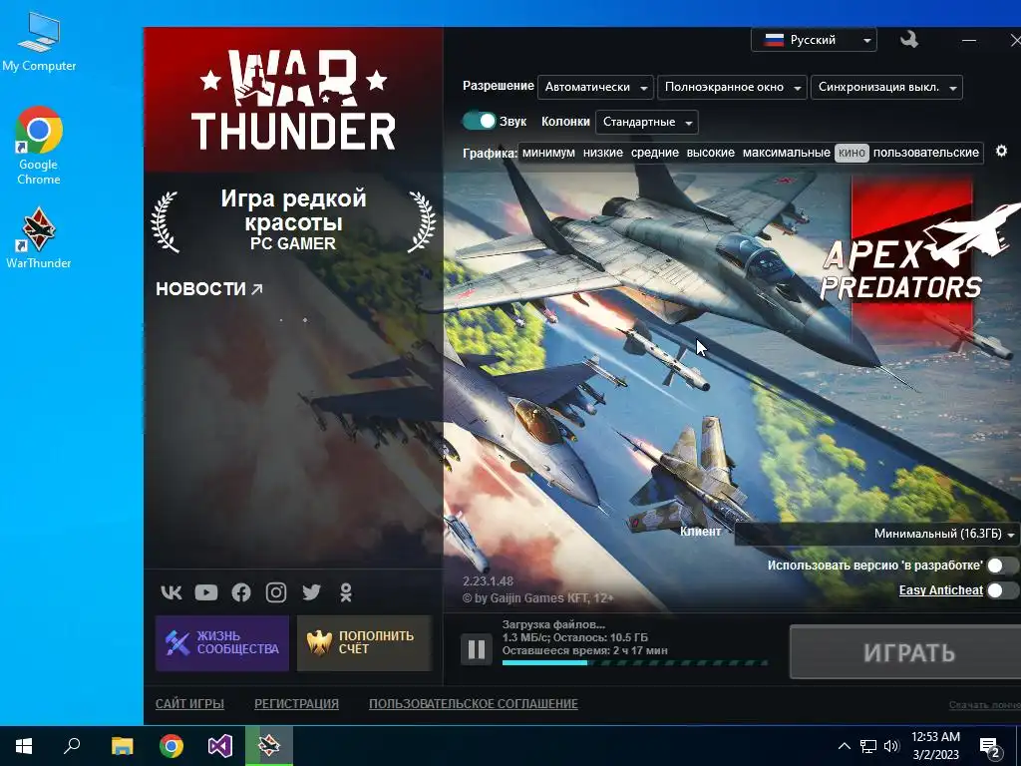Viewport: 1021px width, 766px height.
Task: Select высокие graphics preset
Action: [710, 153]
